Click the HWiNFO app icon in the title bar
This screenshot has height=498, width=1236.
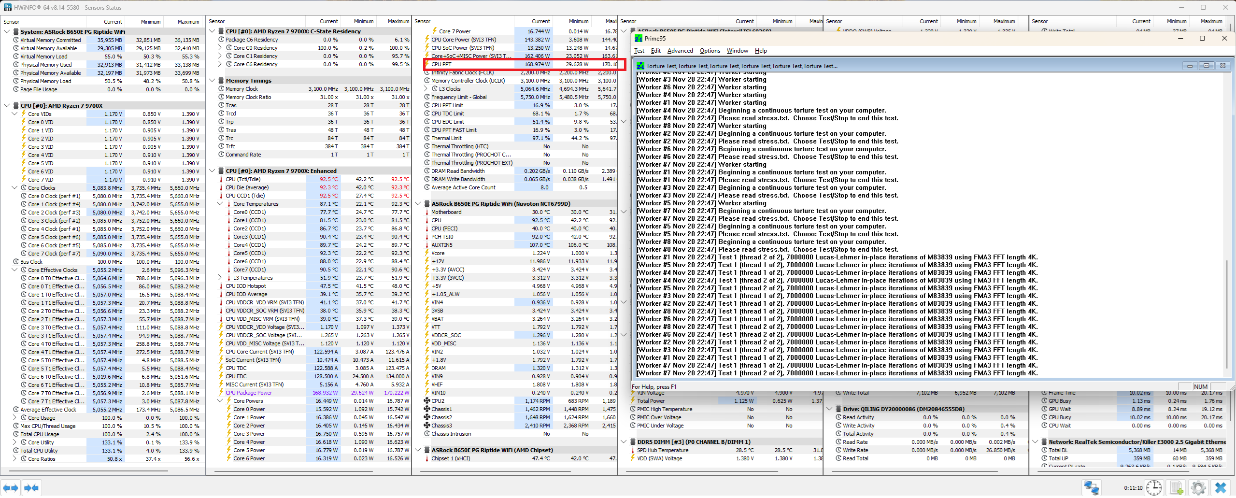point(7,7)
